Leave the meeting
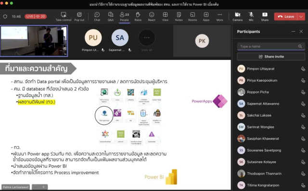The image size is (308, 191). (286, 17)
